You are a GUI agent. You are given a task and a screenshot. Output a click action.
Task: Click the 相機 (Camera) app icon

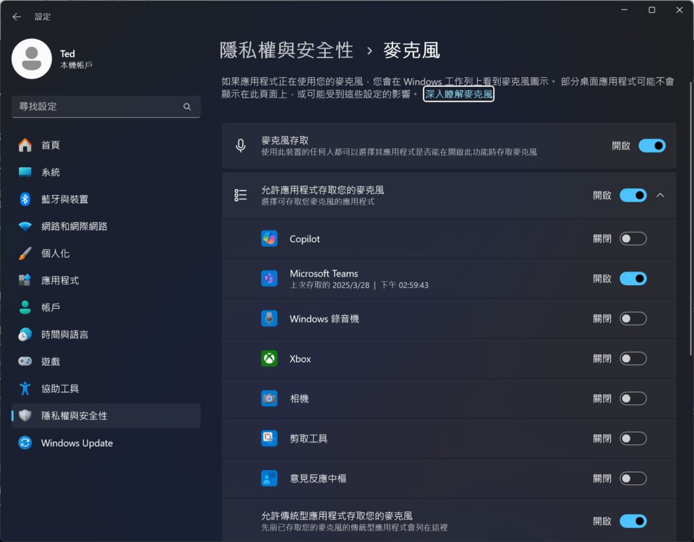pyautogui.click(x=269, y=398)
